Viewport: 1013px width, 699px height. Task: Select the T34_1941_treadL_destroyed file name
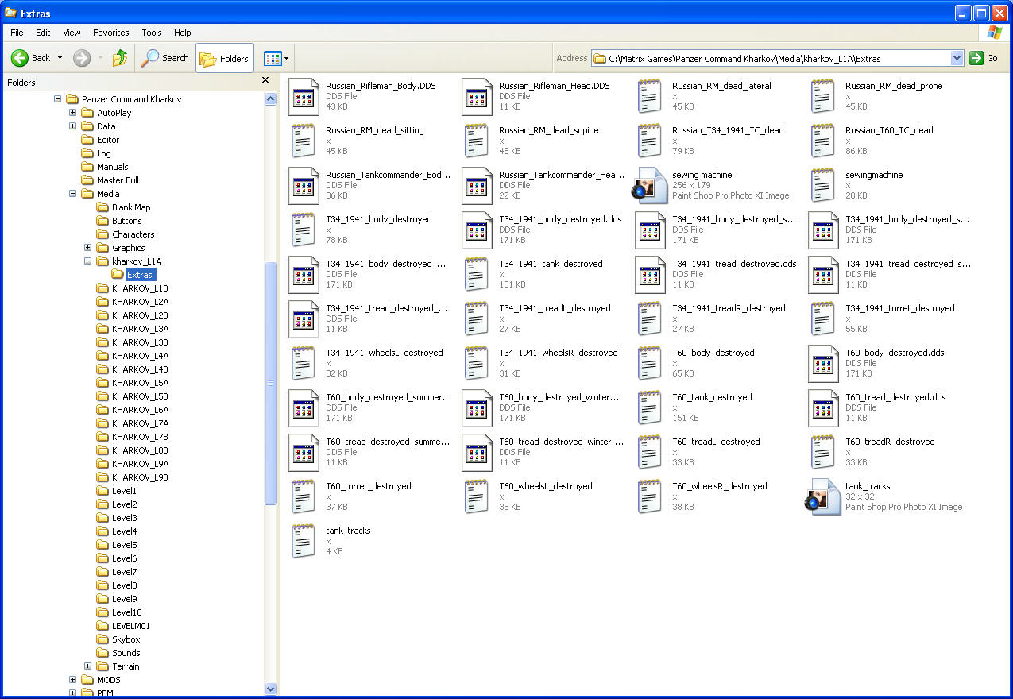pyautogui.click(x=555, y=308)
